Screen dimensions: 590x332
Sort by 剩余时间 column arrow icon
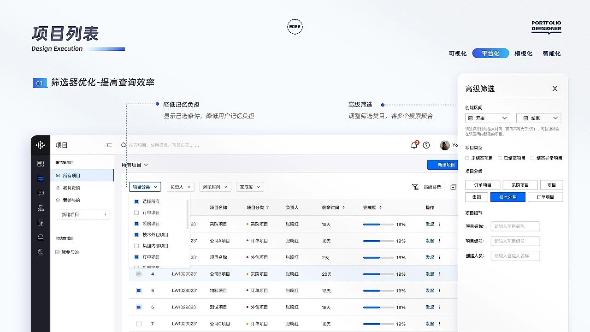click(343, 207)
